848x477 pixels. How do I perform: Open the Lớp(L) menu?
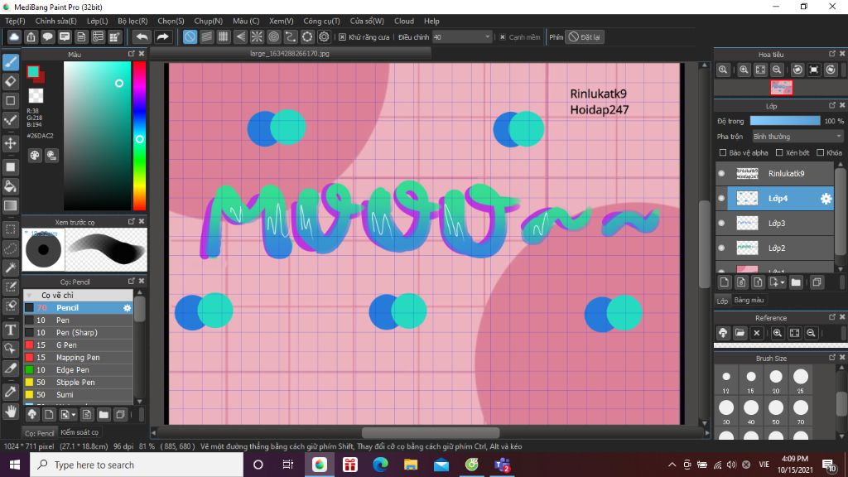[x=98, y=21]
